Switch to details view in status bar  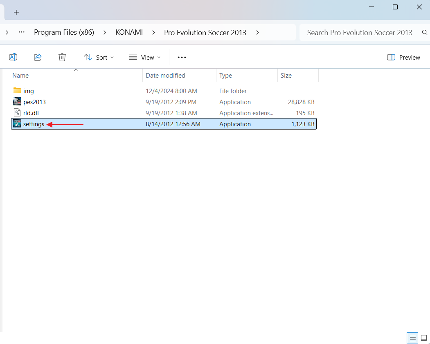click(412, 339)
